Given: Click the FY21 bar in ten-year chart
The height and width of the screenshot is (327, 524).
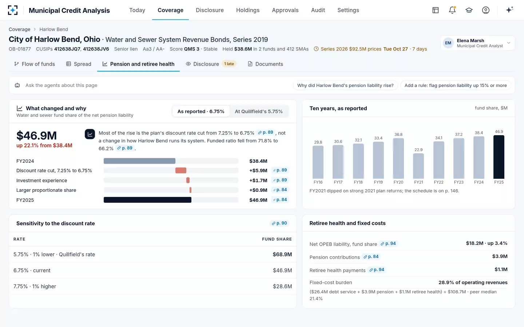Looking at the screenshot, I should (x=418, y=166).
